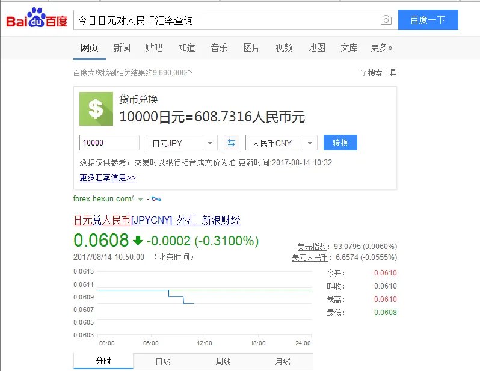Click the green dollar currency icon
Image resolution: width=480 pixels, height=371 pixels.
96,109
